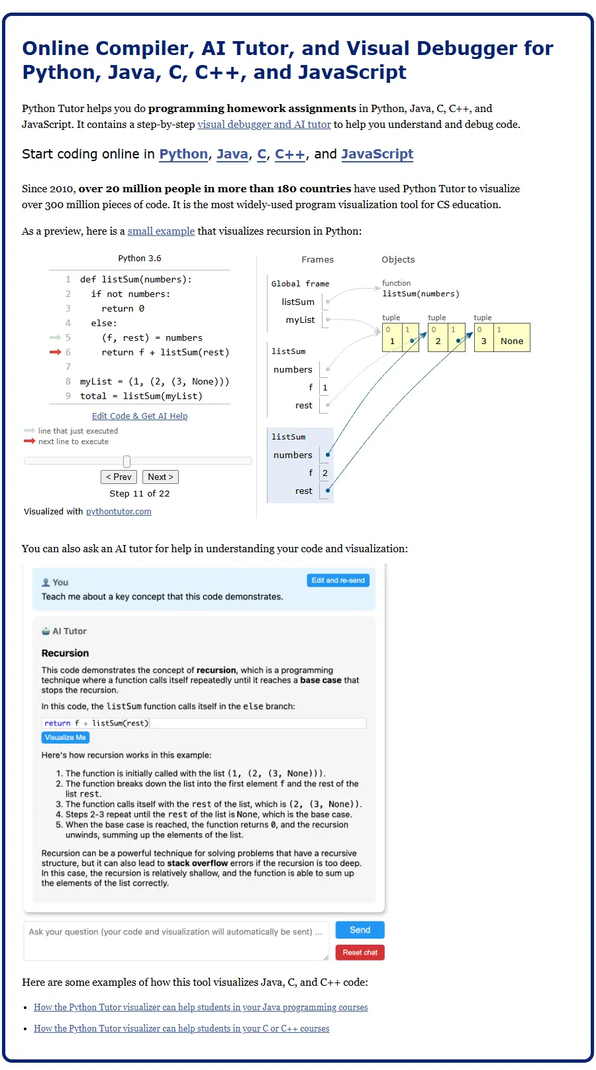Open the small example link
The width and height of the screenshot is (596, 1070).
pyautogui.click(x=161, y=231)
